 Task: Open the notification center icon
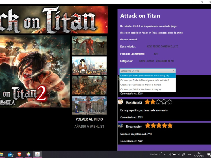click(x=209, y=155)
